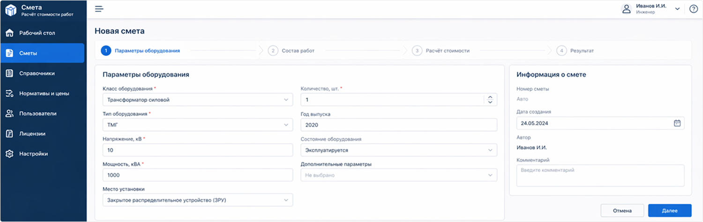Open the calendar icon in Дата создания
The width and height of the screenshot is (703, 222).
click(677, 123)
